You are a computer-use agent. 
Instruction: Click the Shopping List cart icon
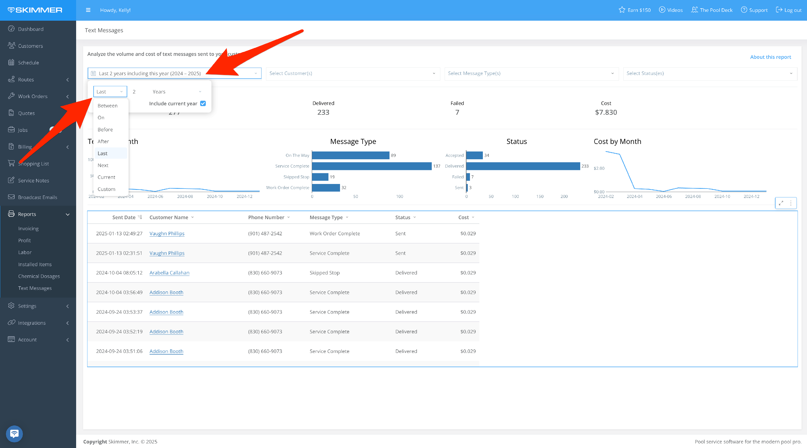tap(11, 163)
